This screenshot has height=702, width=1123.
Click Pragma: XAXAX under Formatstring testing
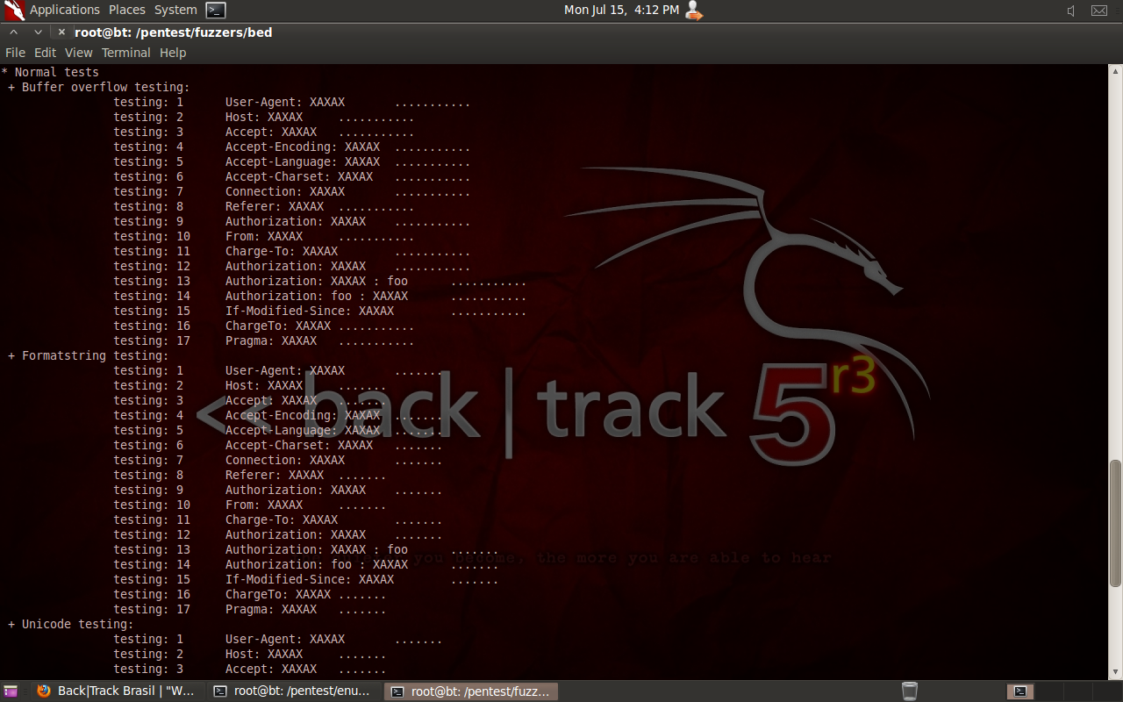271,609
